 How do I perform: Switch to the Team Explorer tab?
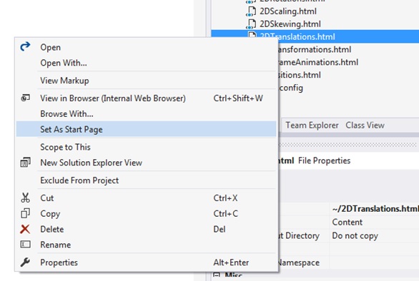[x=312, y=125]
